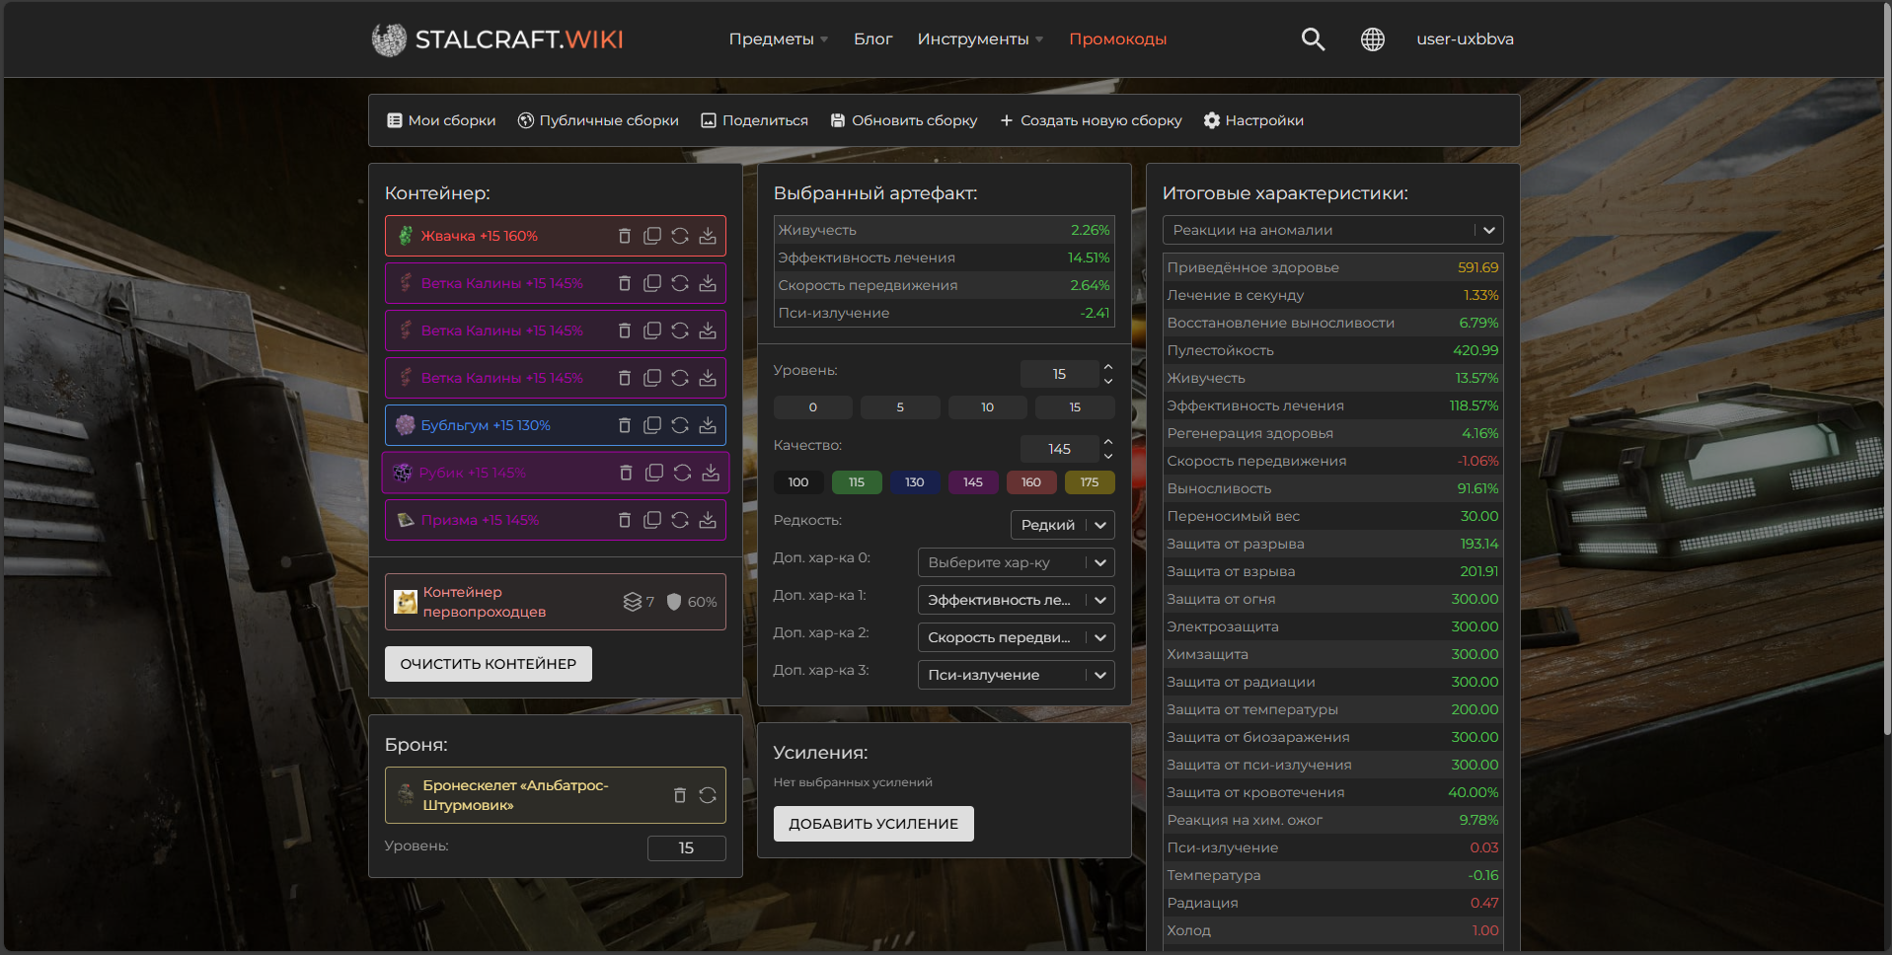Click the artifact Уровень value field
The width and height of the screenshot is (1892, 955).
click(1059, 374)
